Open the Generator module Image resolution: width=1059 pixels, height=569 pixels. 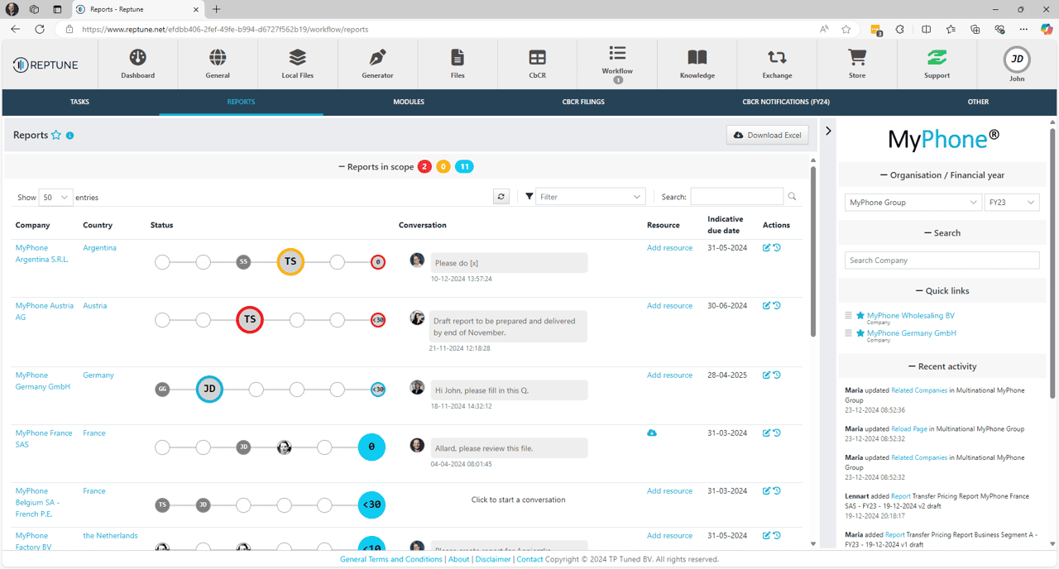coord(377,64)
